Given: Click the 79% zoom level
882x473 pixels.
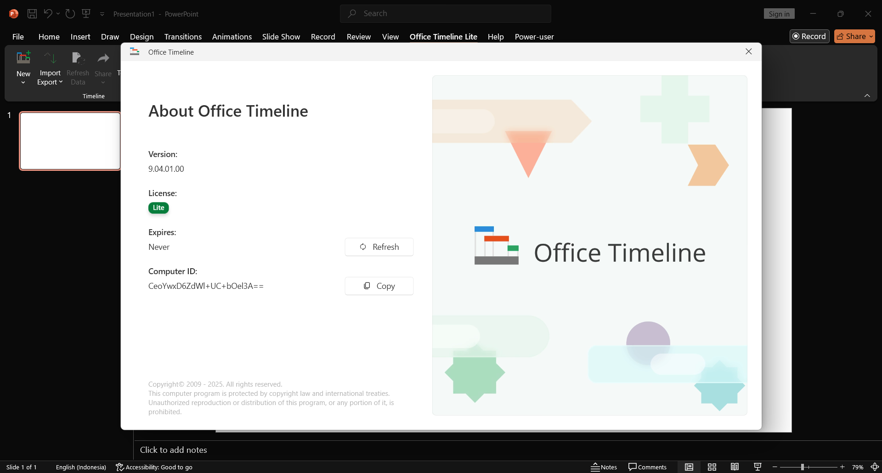Looking at the screenshot, I should [858, 467].
